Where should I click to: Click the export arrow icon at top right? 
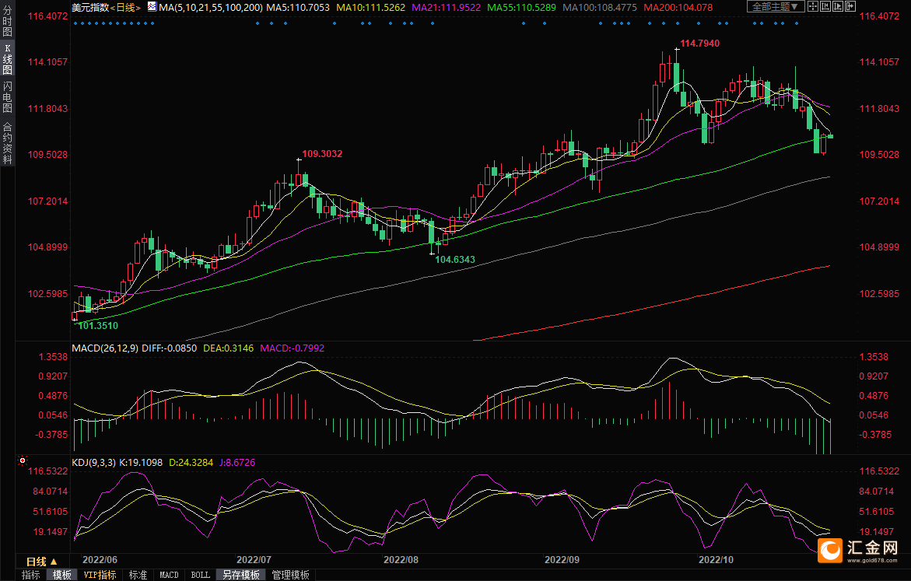(x=850, y=6)
